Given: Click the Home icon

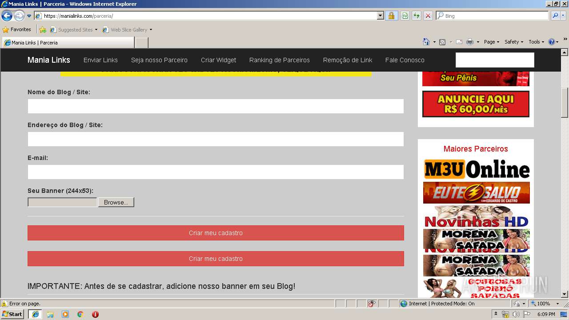Looking at the screenshot, I should click(426, 42).
